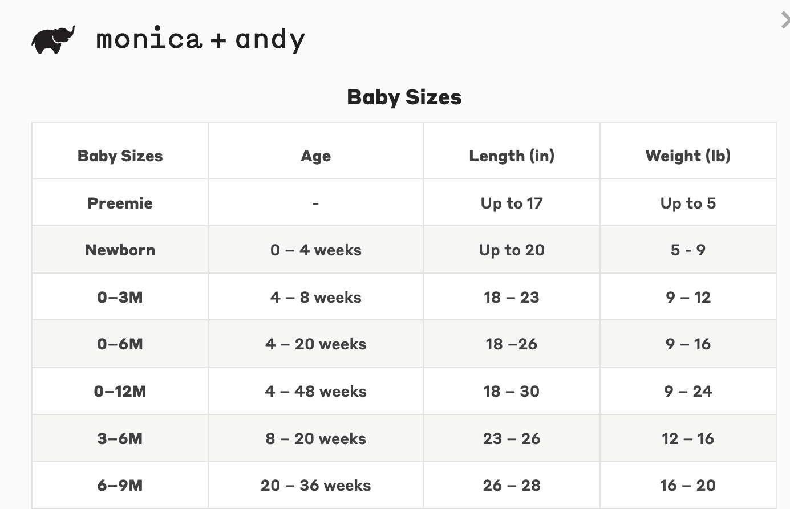This screenshot has width=790, height=509.
Task: Select the Length (in) column header
Action: click(x=512, y=156)
